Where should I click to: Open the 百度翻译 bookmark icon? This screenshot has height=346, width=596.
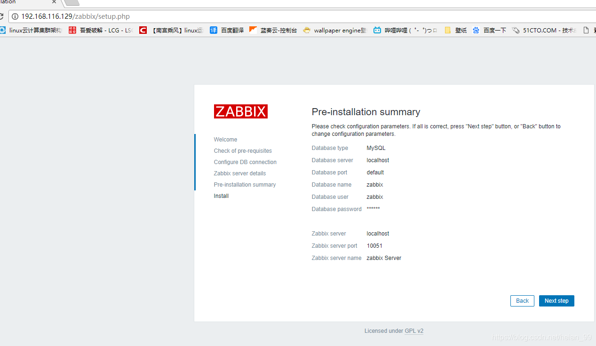coord(214,30)
